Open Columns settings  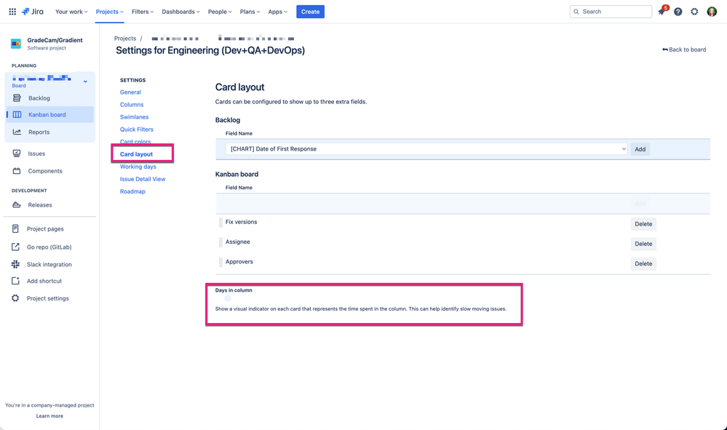(x=132, y=105)
